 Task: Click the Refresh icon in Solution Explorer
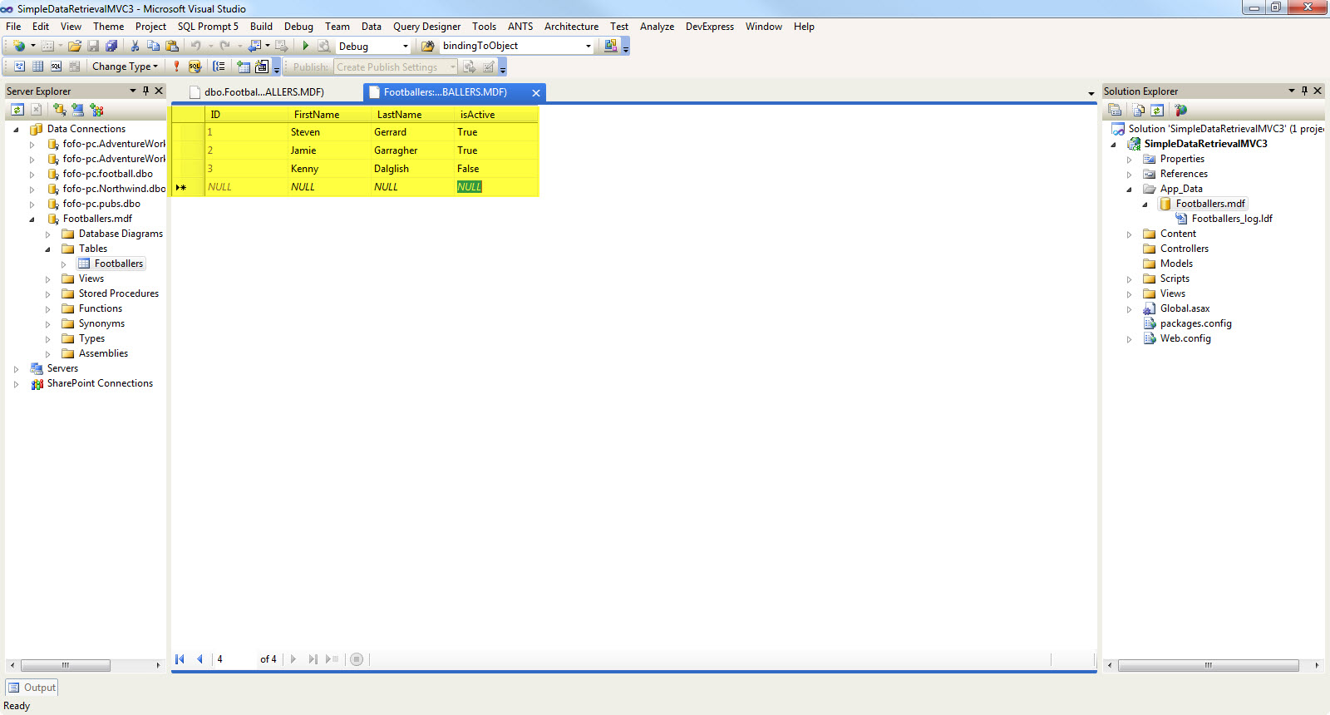click(1157, 110)
